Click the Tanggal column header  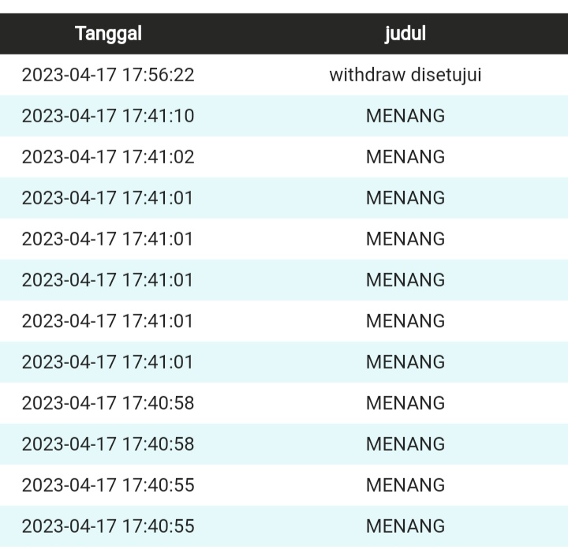109,34
